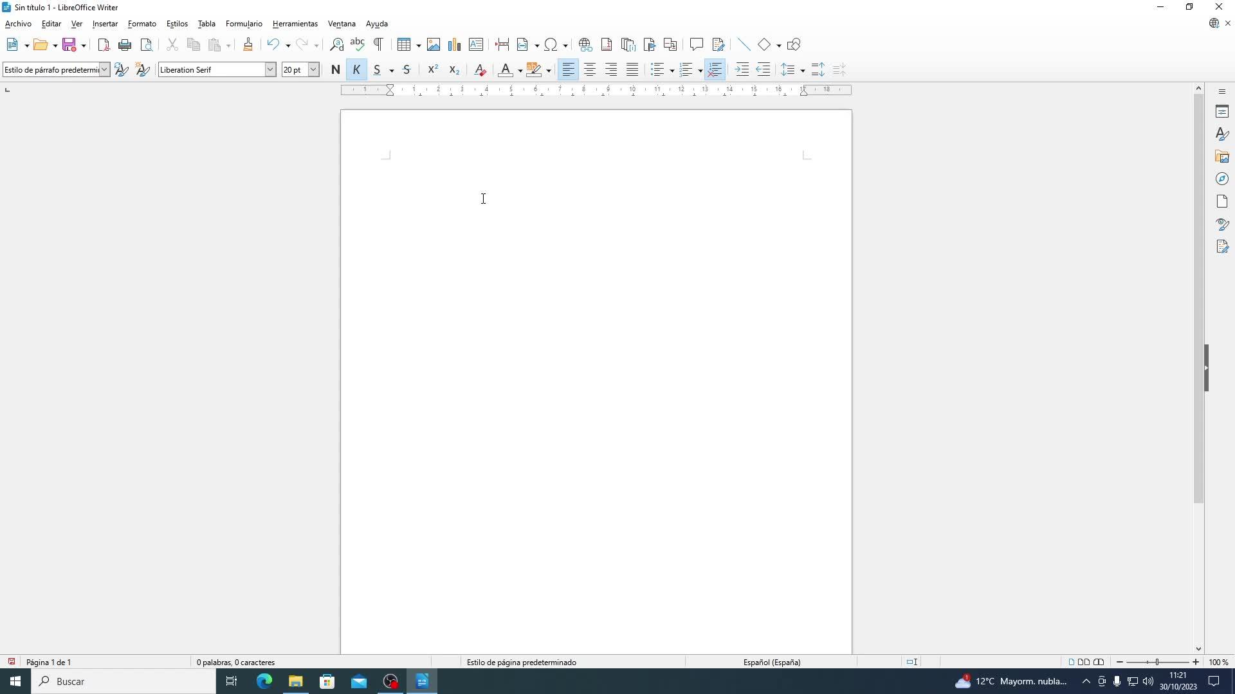This screenshot has height=694, width=1235.
Task: Open the Find and Replace tool
Action: click(336, 45)
